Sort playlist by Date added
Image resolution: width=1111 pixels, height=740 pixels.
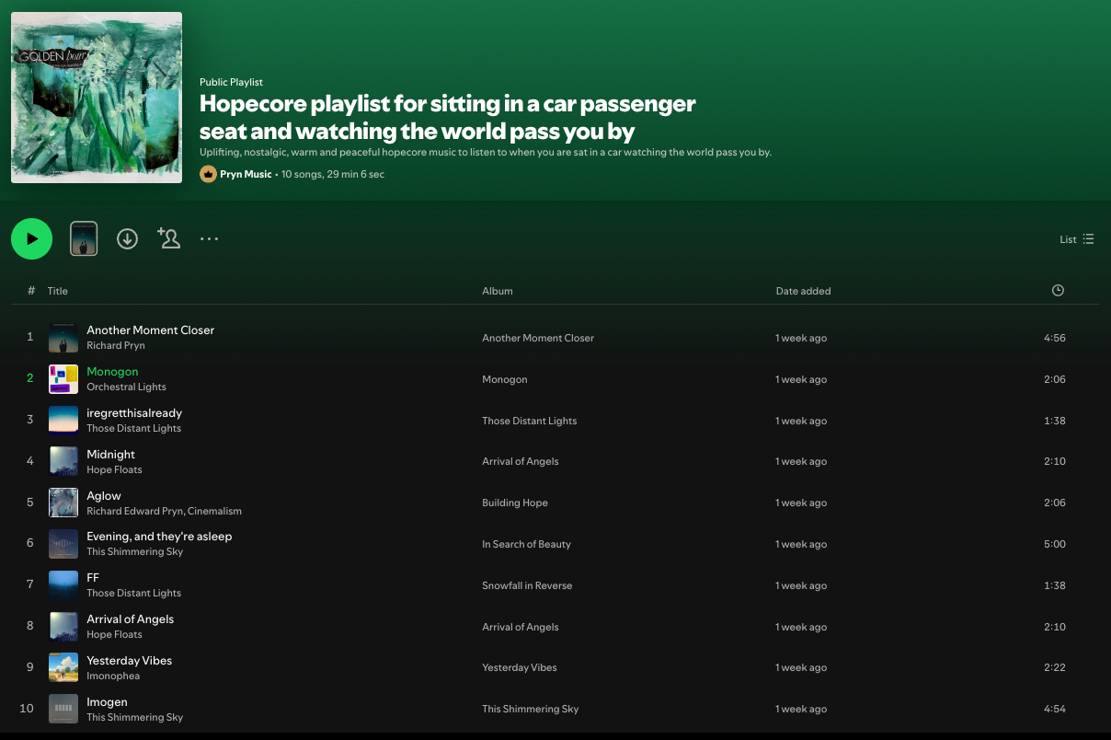[x=803, y=291]
